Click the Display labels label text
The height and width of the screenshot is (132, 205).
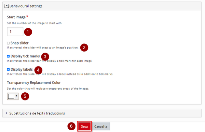pyautogui.click(x=22, y=70)
